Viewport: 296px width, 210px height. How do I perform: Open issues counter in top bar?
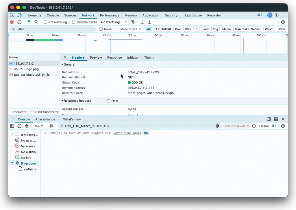tap(260, 15)
